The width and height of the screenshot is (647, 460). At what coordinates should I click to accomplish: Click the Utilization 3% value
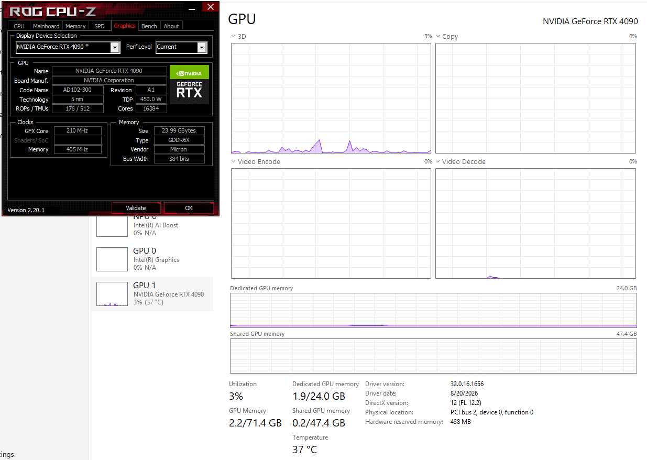[x=236, y=396]
